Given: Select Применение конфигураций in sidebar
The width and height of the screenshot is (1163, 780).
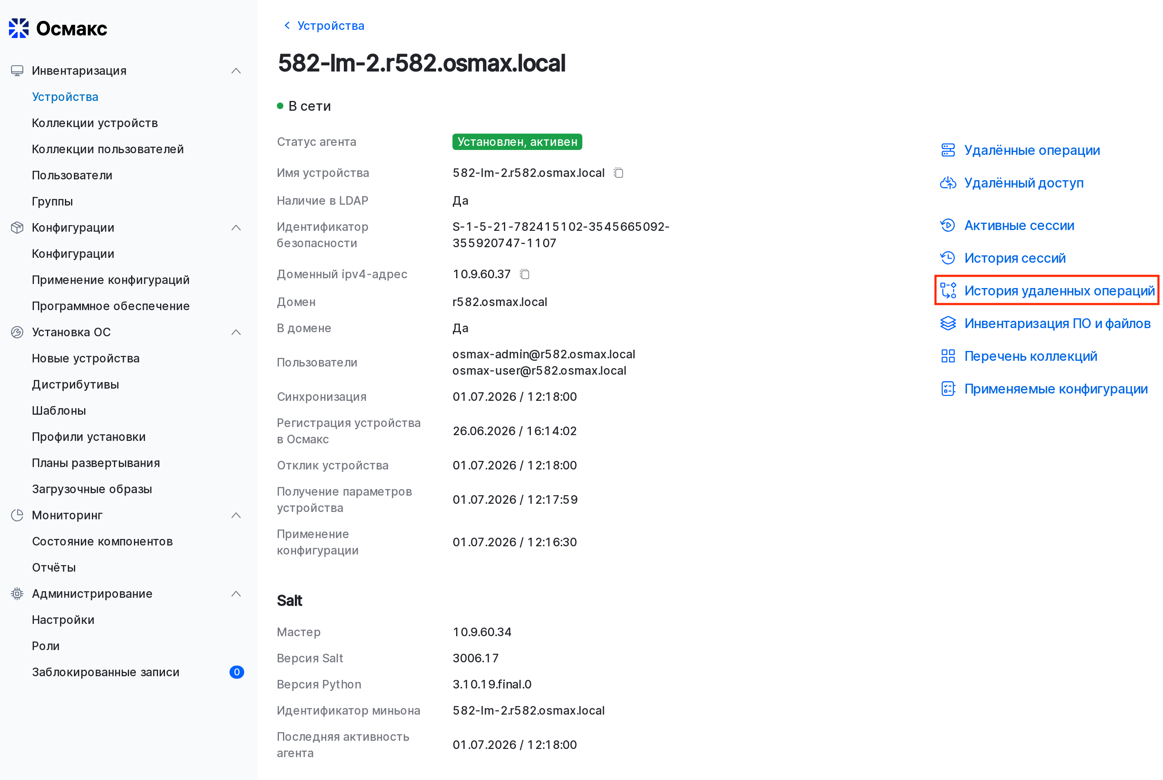Looking at the screenshot, I should click(x=110, y=279).
